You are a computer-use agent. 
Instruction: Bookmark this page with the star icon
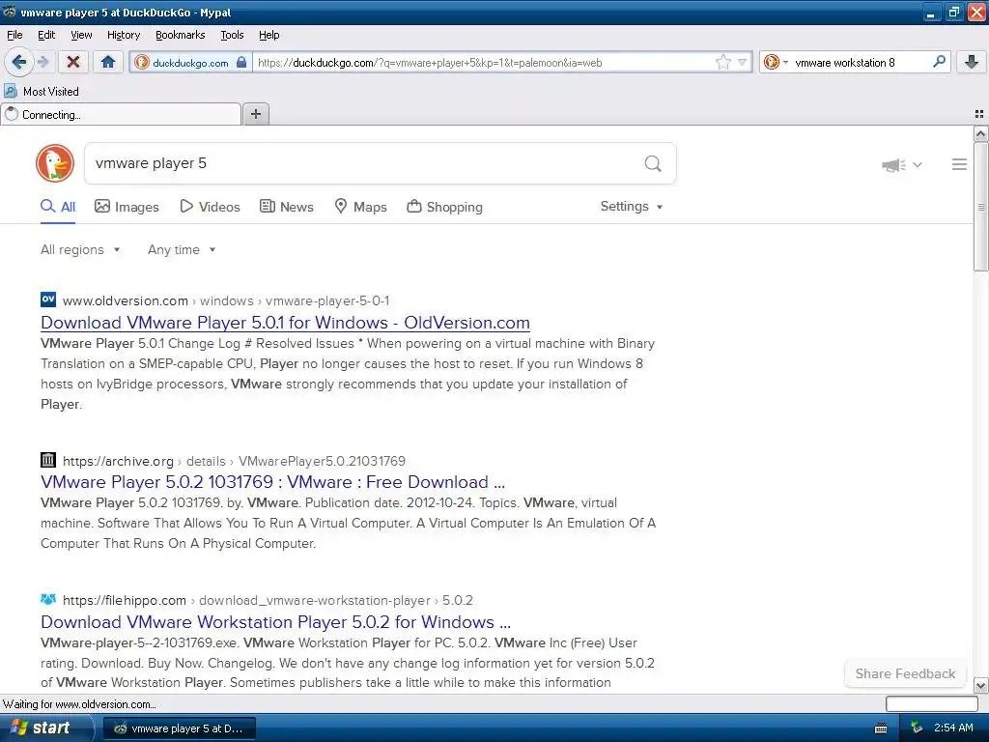(722, 62)
